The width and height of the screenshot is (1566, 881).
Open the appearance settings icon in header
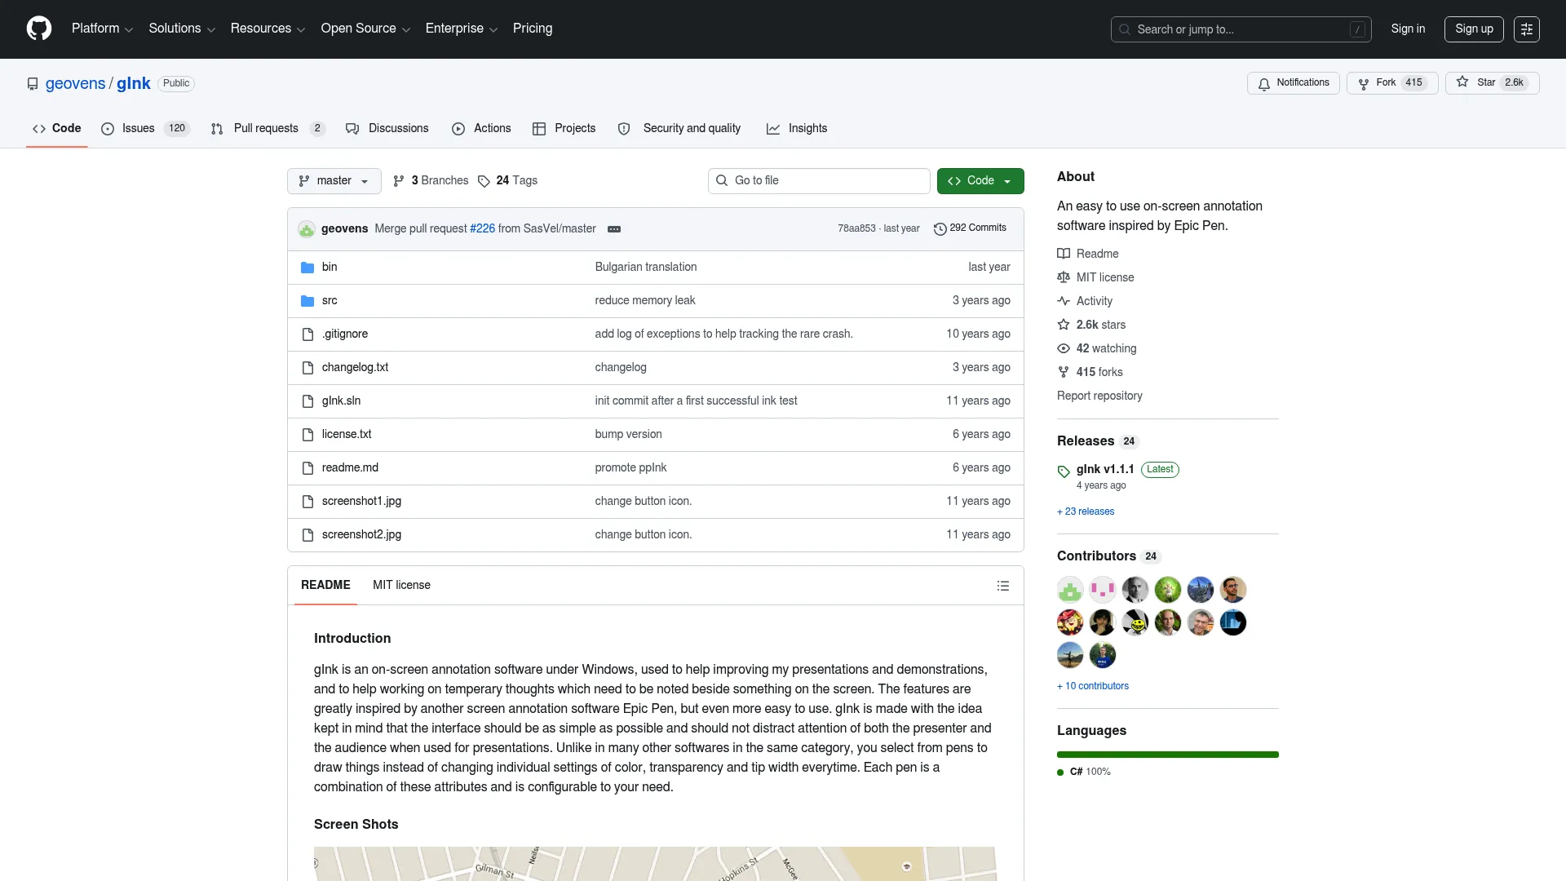point(1527,29)
